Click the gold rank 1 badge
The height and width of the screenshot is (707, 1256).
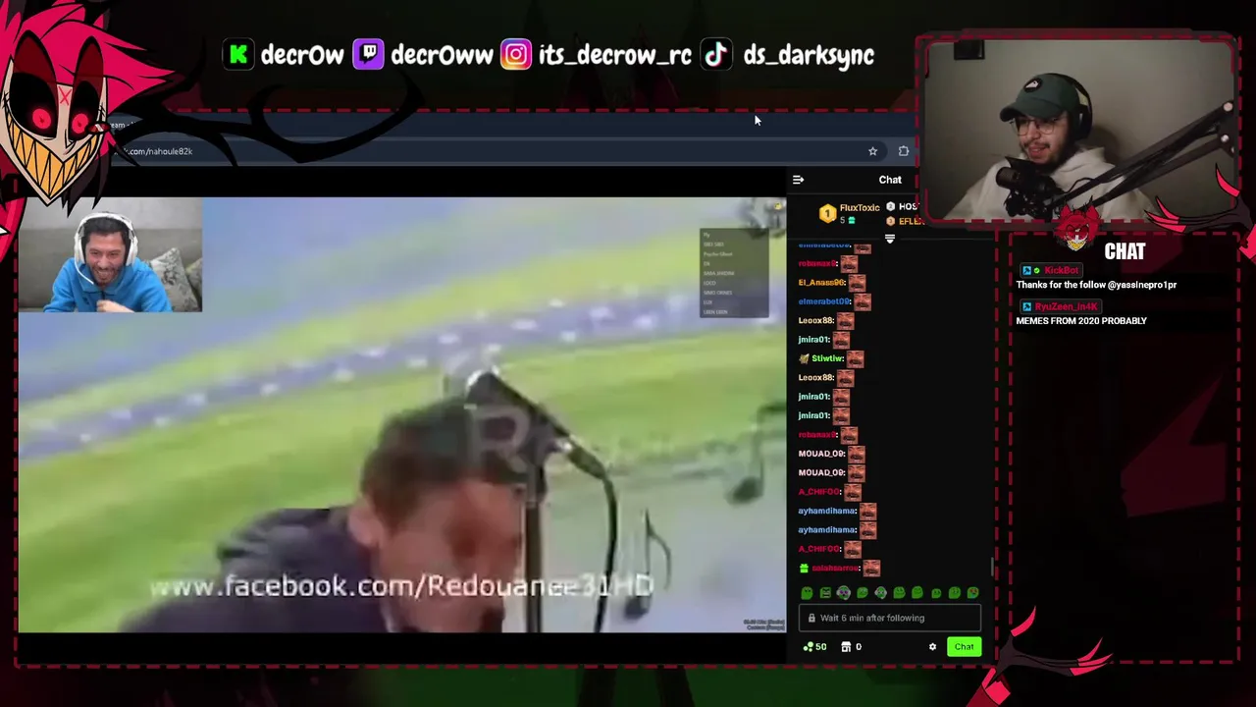click(827, 213)
